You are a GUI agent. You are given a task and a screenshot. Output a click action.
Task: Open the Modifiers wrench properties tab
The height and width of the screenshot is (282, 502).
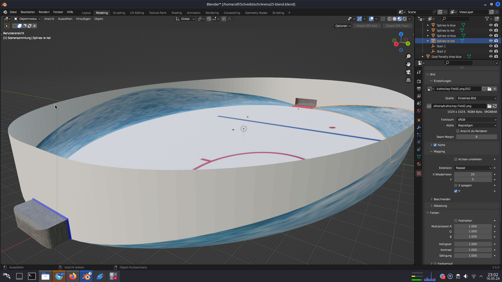(x=419, y=127)
